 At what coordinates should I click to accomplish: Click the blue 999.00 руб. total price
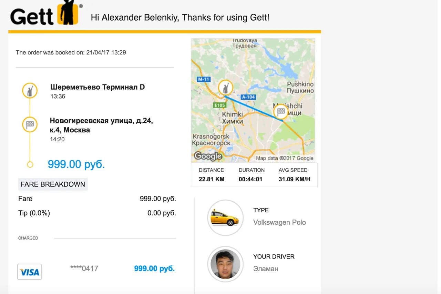pyautogui.click(x=76, y=164)
